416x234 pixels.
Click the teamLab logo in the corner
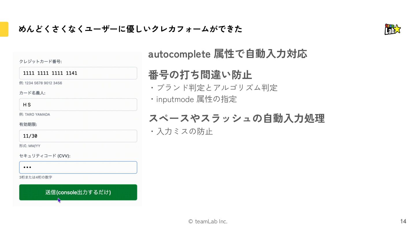(x=393, y=29)
